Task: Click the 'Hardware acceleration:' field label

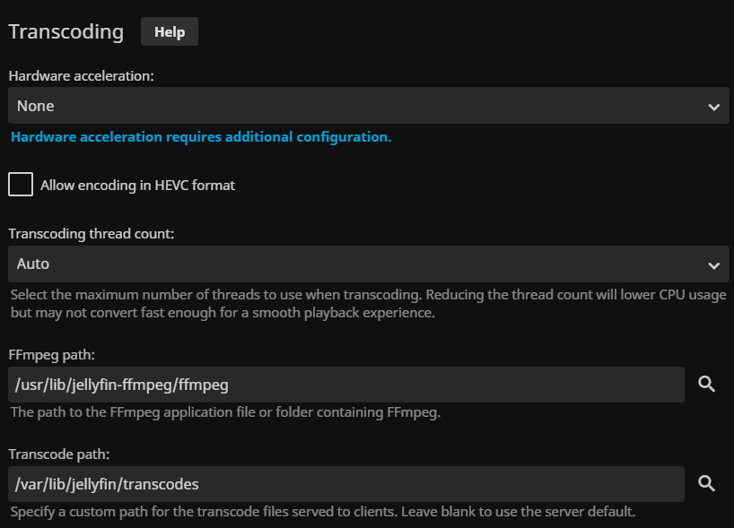Action: (x=82, y=76)
